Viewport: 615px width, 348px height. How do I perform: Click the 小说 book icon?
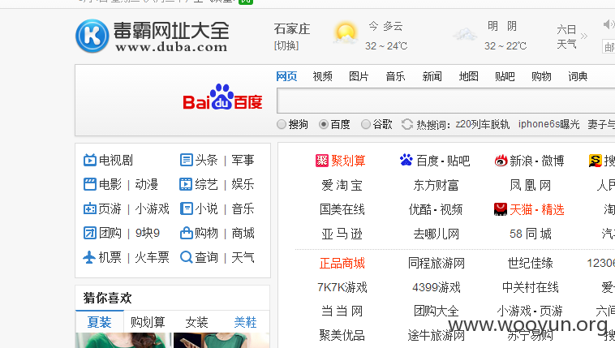(x=187, y=208)
